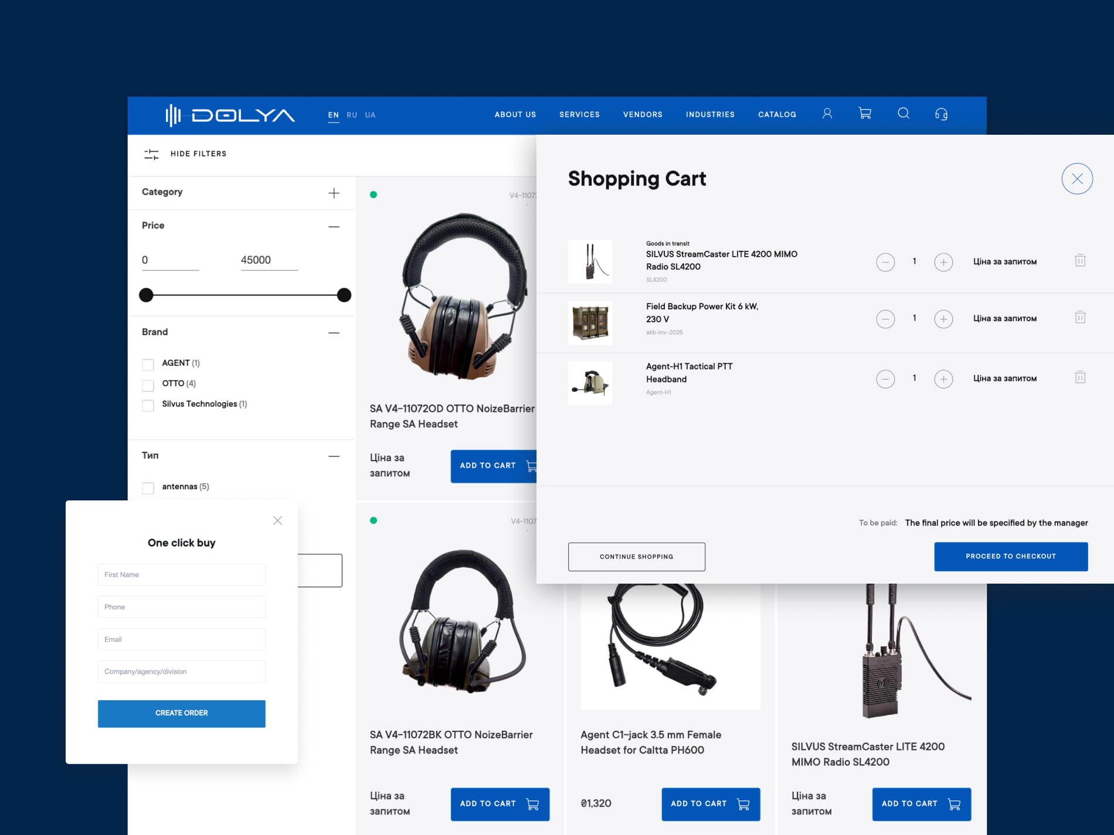Increase quantity of SILVUS StreamCaster cart item
Viewport: 1114px width, 835px height.
pos(943,262)
